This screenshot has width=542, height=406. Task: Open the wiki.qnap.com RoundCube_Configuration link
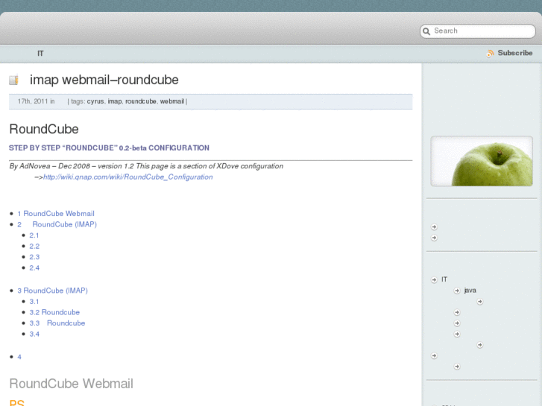[x=128, y=177]
